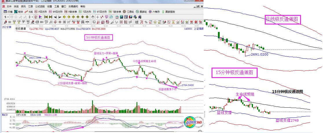The width and height of the screenshot is (323, 133).
Task: Expand the dropdown arrow beside the 0 button
Action: 32,17
